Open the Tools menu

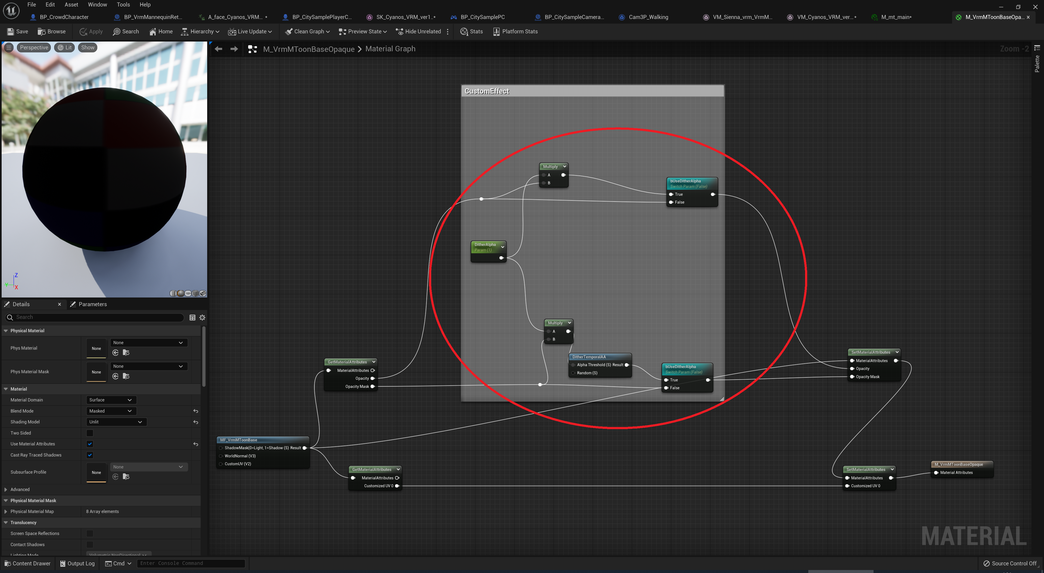tap(123, 4)
